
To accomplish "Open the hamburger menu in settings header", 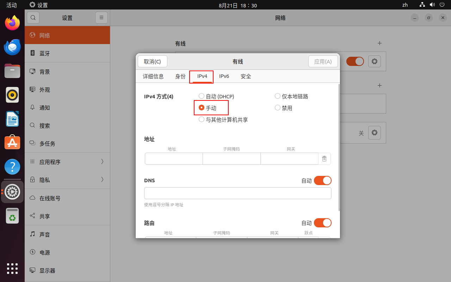I will (101, 18).
